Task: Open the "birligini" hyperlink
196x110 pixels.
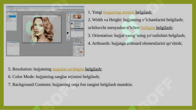Action: (148, 28)
